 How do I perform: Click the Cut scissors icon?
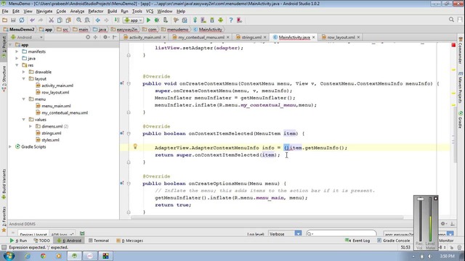click(51, 20)
